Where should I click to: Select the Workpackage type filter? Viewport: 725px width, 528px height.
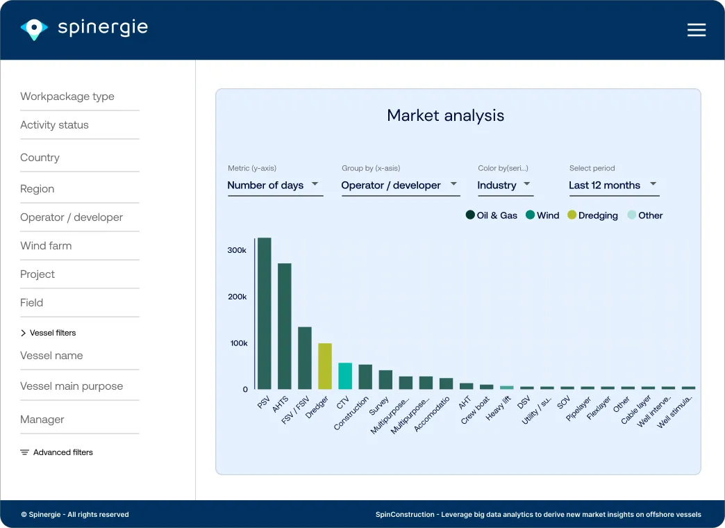(x=80, y=97)
